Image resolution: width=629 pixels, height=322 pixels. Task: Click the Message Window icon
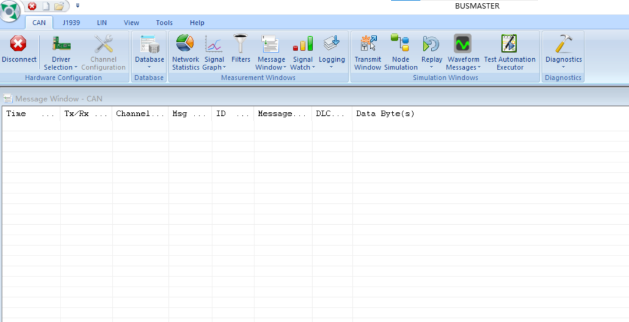coord(271,44)
